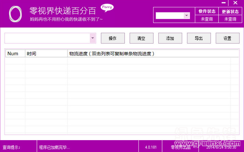Click the Perry speech bubble icon
The height and width of the screenshot is (152, 244).
point(107,8)
